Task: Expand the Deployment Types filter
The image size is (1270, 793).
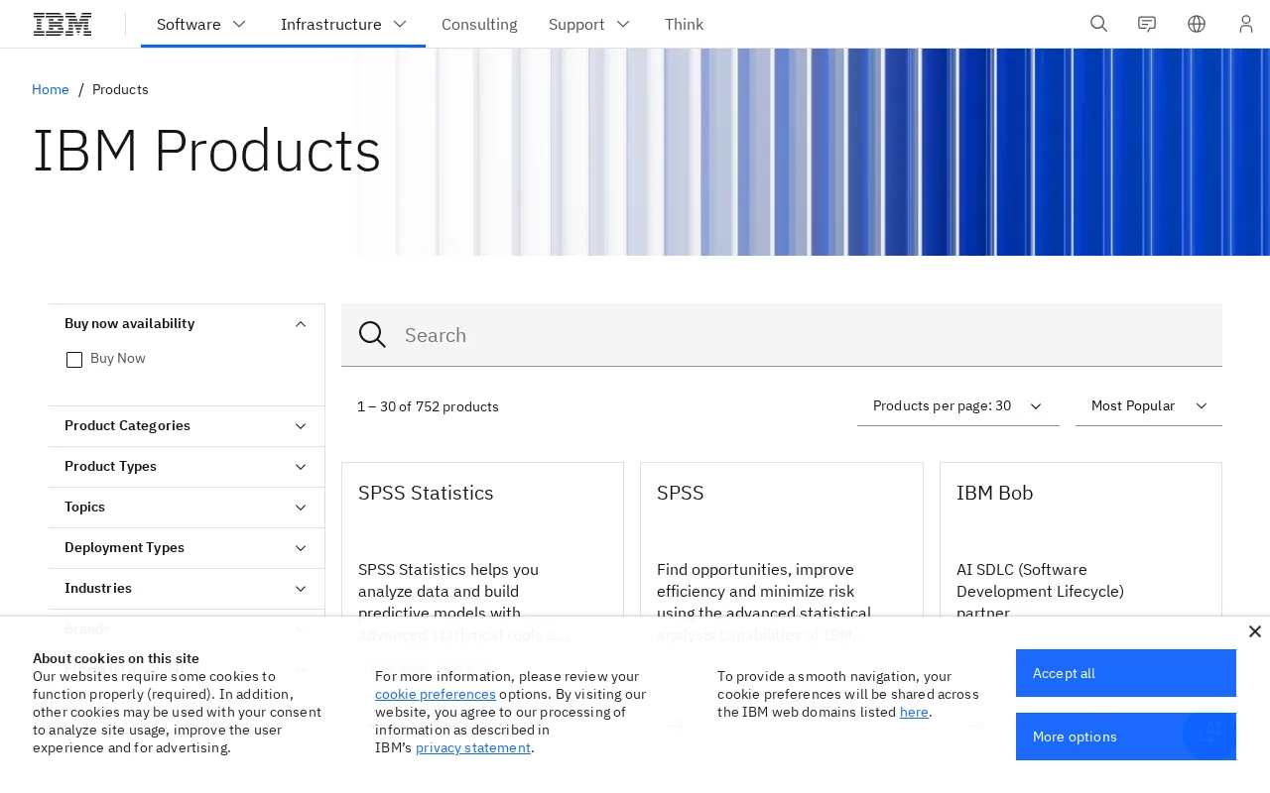Action: (x=187, y=548)
